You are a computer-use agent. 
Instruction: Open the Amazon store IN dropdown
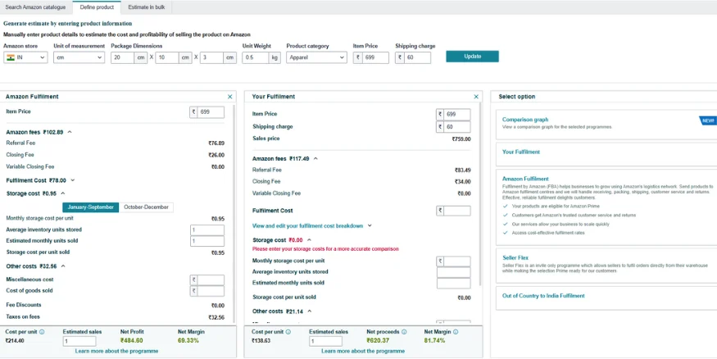click(25, 57)
